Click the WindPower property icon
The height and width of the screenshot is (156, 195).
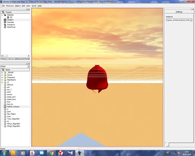click(x=5, y=27)
